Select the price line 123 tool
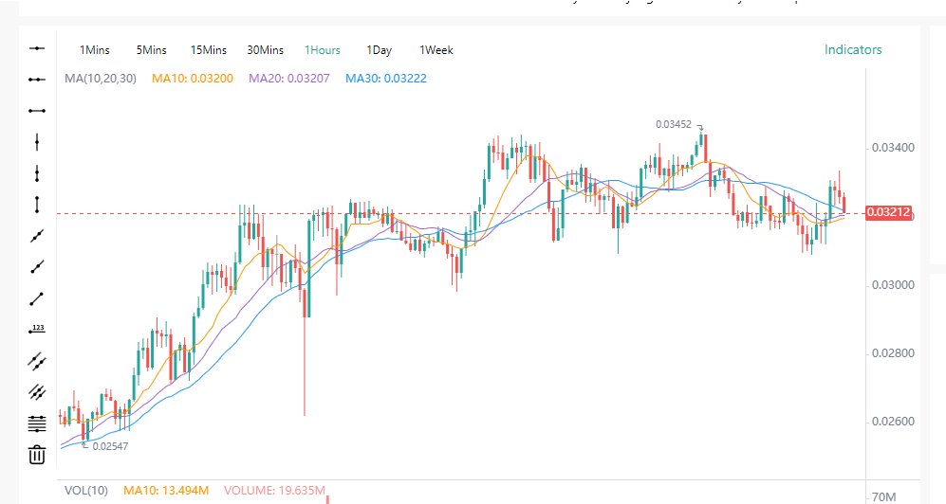This screenshot has width=946, height=504. (37, 329)
